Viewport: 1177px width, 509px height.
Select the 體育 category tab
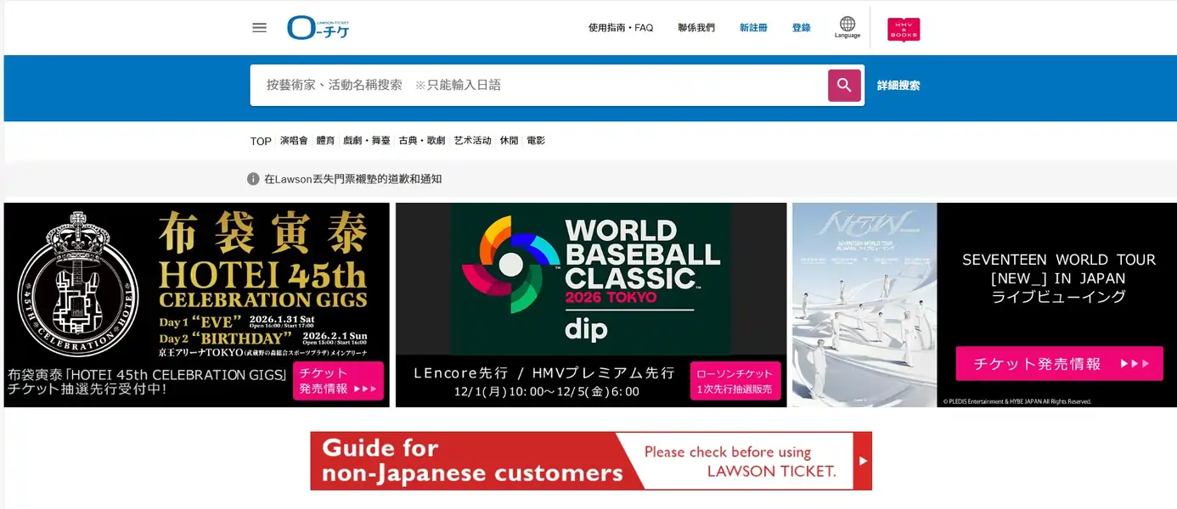point(325,141)
